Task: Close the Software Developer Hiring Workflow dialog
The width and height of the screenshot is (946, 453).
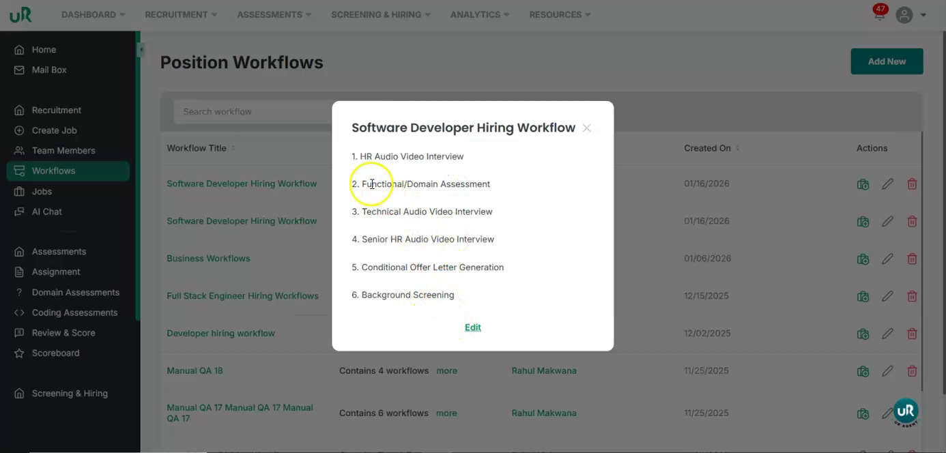Action: coord(586,128)
